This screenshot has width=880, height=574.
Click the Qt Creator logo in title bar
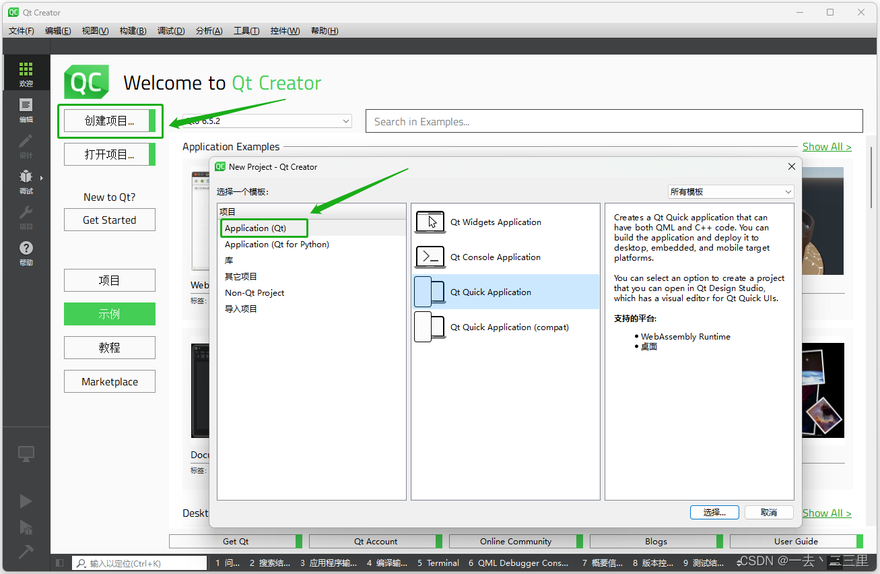[13, 12]
